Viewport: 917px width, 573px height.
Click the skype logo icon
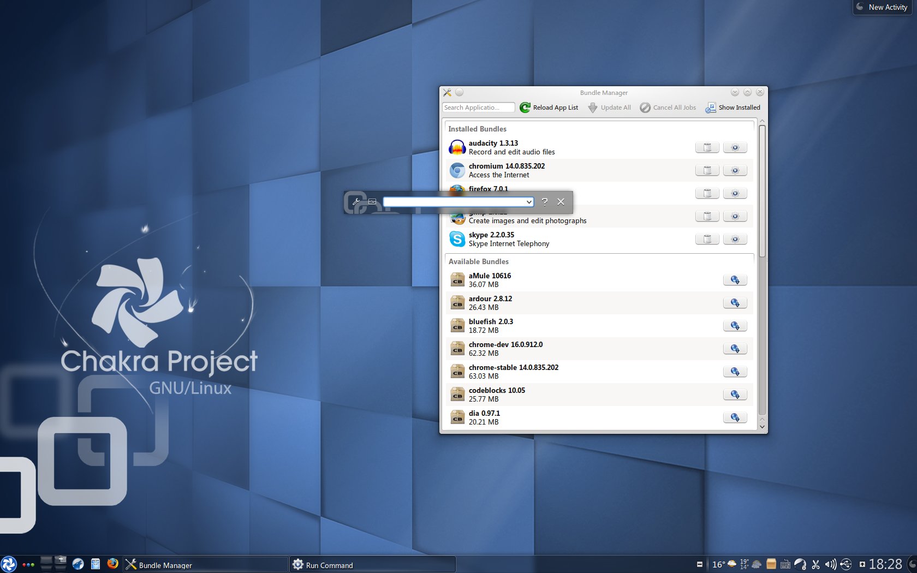(x=457, y=239)
